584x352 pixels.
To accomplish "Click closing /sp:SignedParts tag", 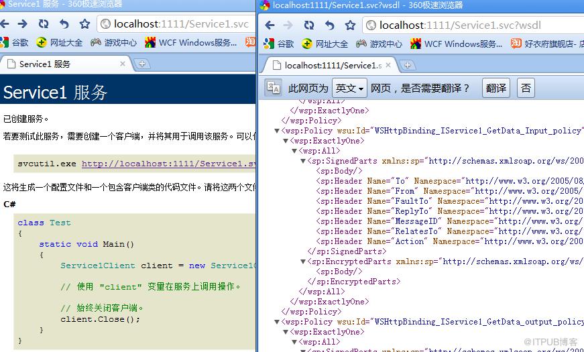I will [347, 251].
